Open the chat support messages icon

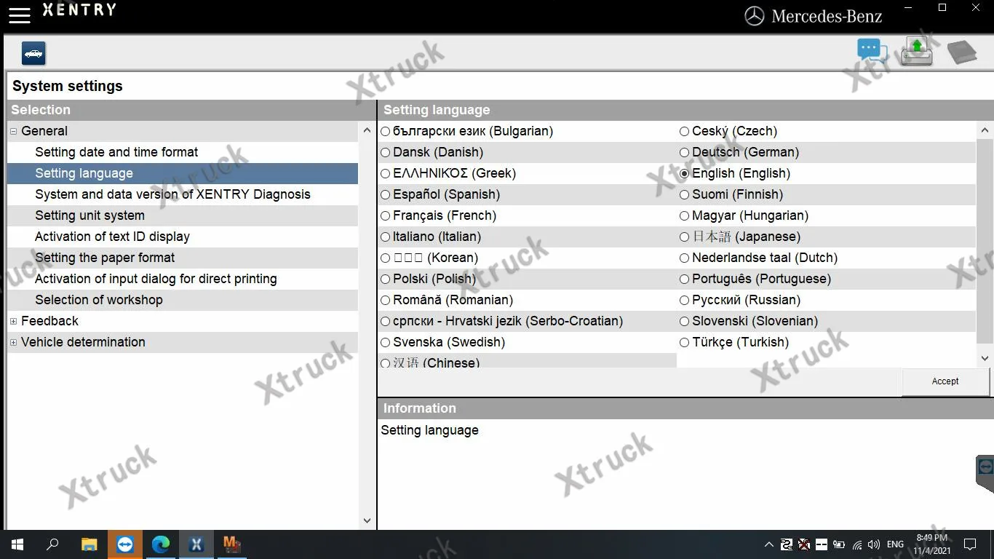[872, 51]
